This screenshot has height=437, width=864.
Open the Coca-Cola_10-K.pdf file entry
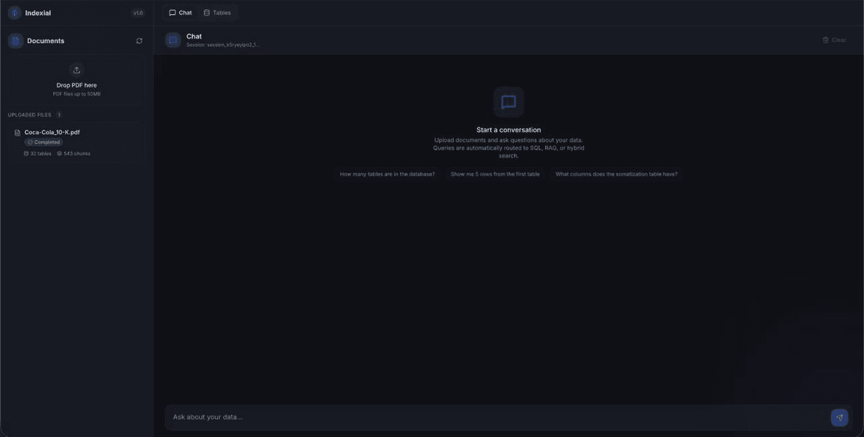[52, 133]
